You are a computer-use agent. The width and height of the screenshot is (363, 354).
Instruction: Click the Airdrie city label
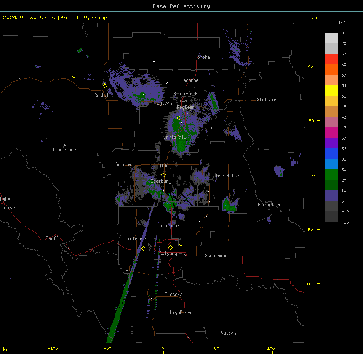[170, 226]
